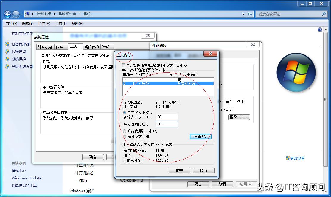Click the 设置(S) button in virtual memory dialog
This screenshot has width=331, height=197.
click(x=200, y=136)
